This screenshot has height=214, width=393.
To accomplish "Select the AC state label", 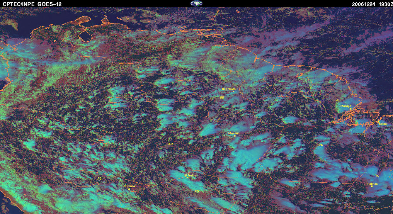I will [x=100, y=179].
